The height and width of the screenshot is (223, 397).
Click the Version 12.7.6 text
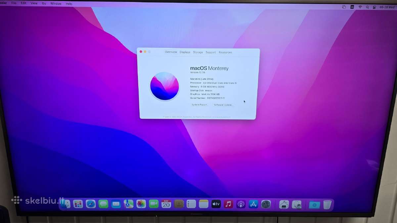click(198, 72)
